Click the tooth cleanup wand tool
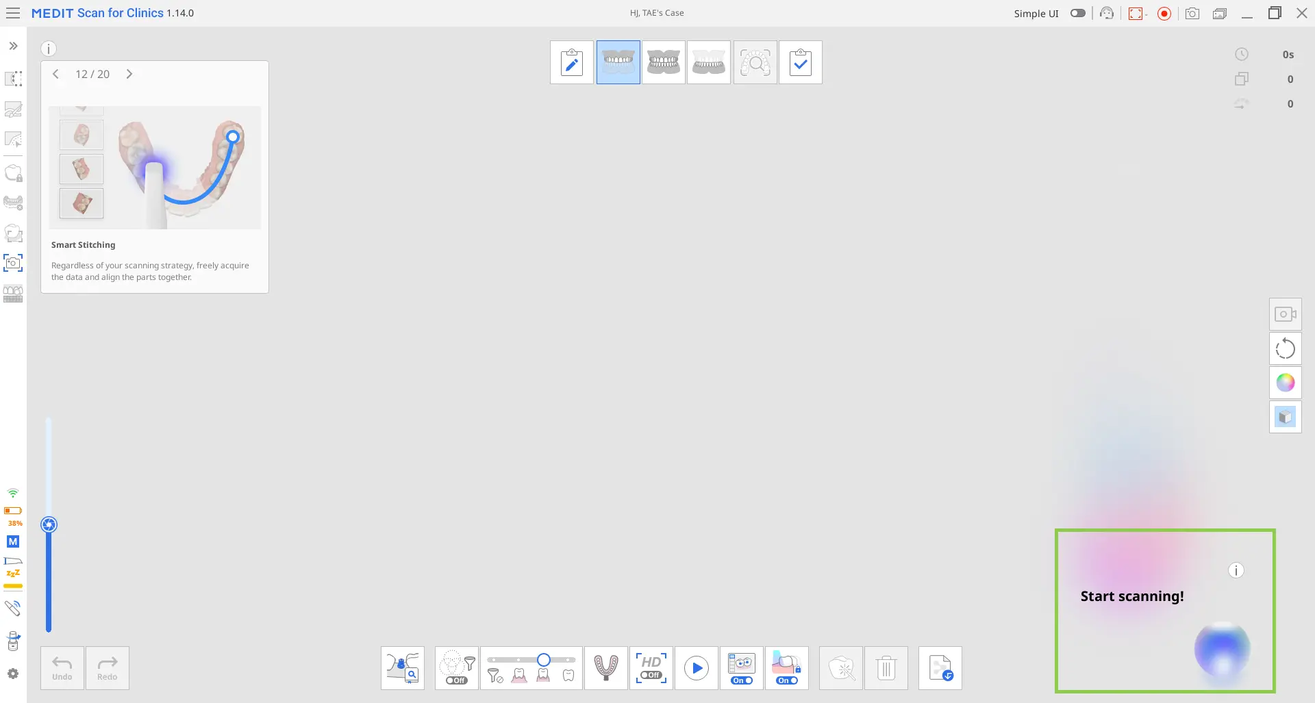1315x703 pixels. tap(842, 668)
